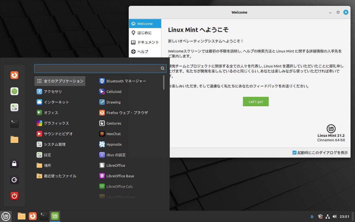The height and width of the screenshot is (222, 355).
Task: Open 最近使ったファイル in the menu
Action: (x=61, y=176)
